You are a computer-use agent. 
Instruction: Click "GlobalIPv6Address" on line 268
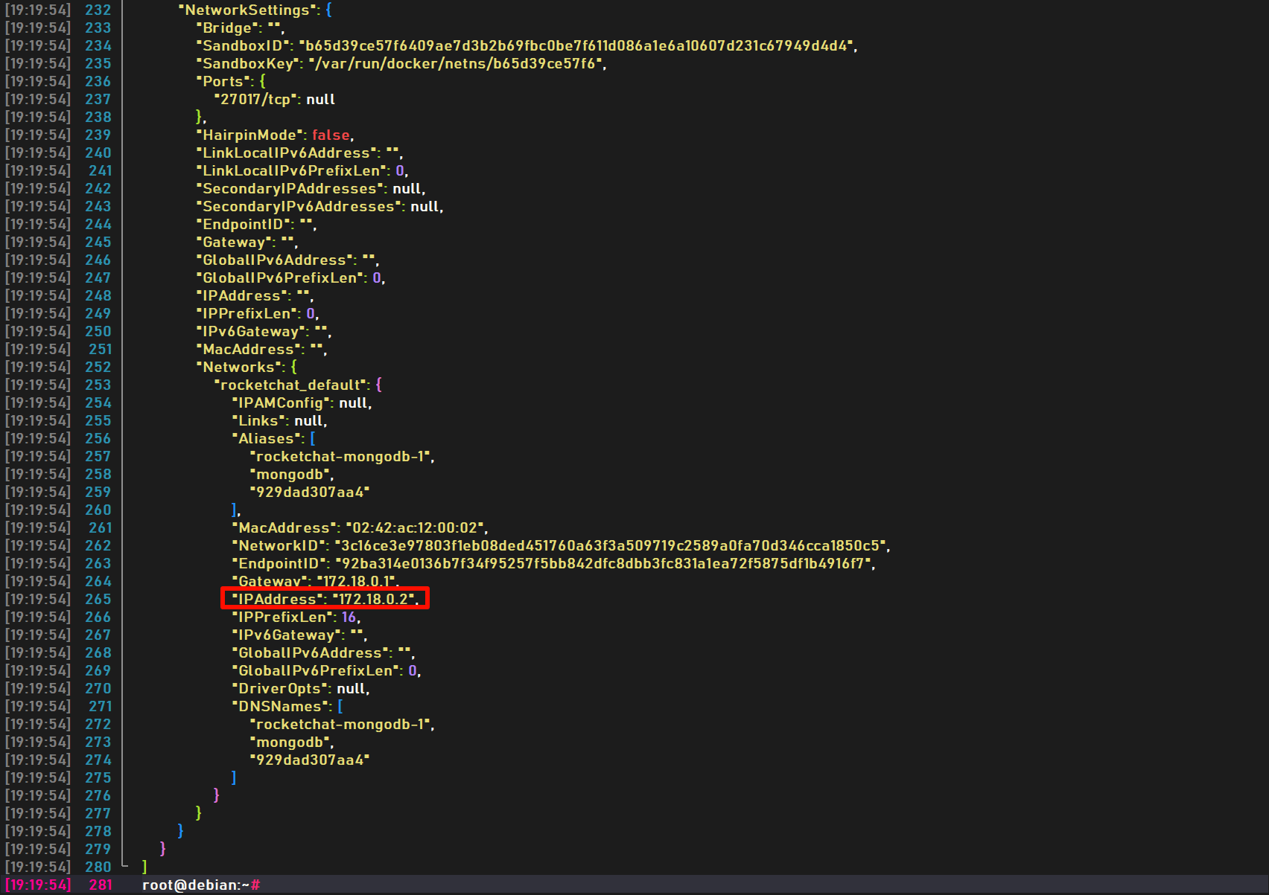click(311, 653)
